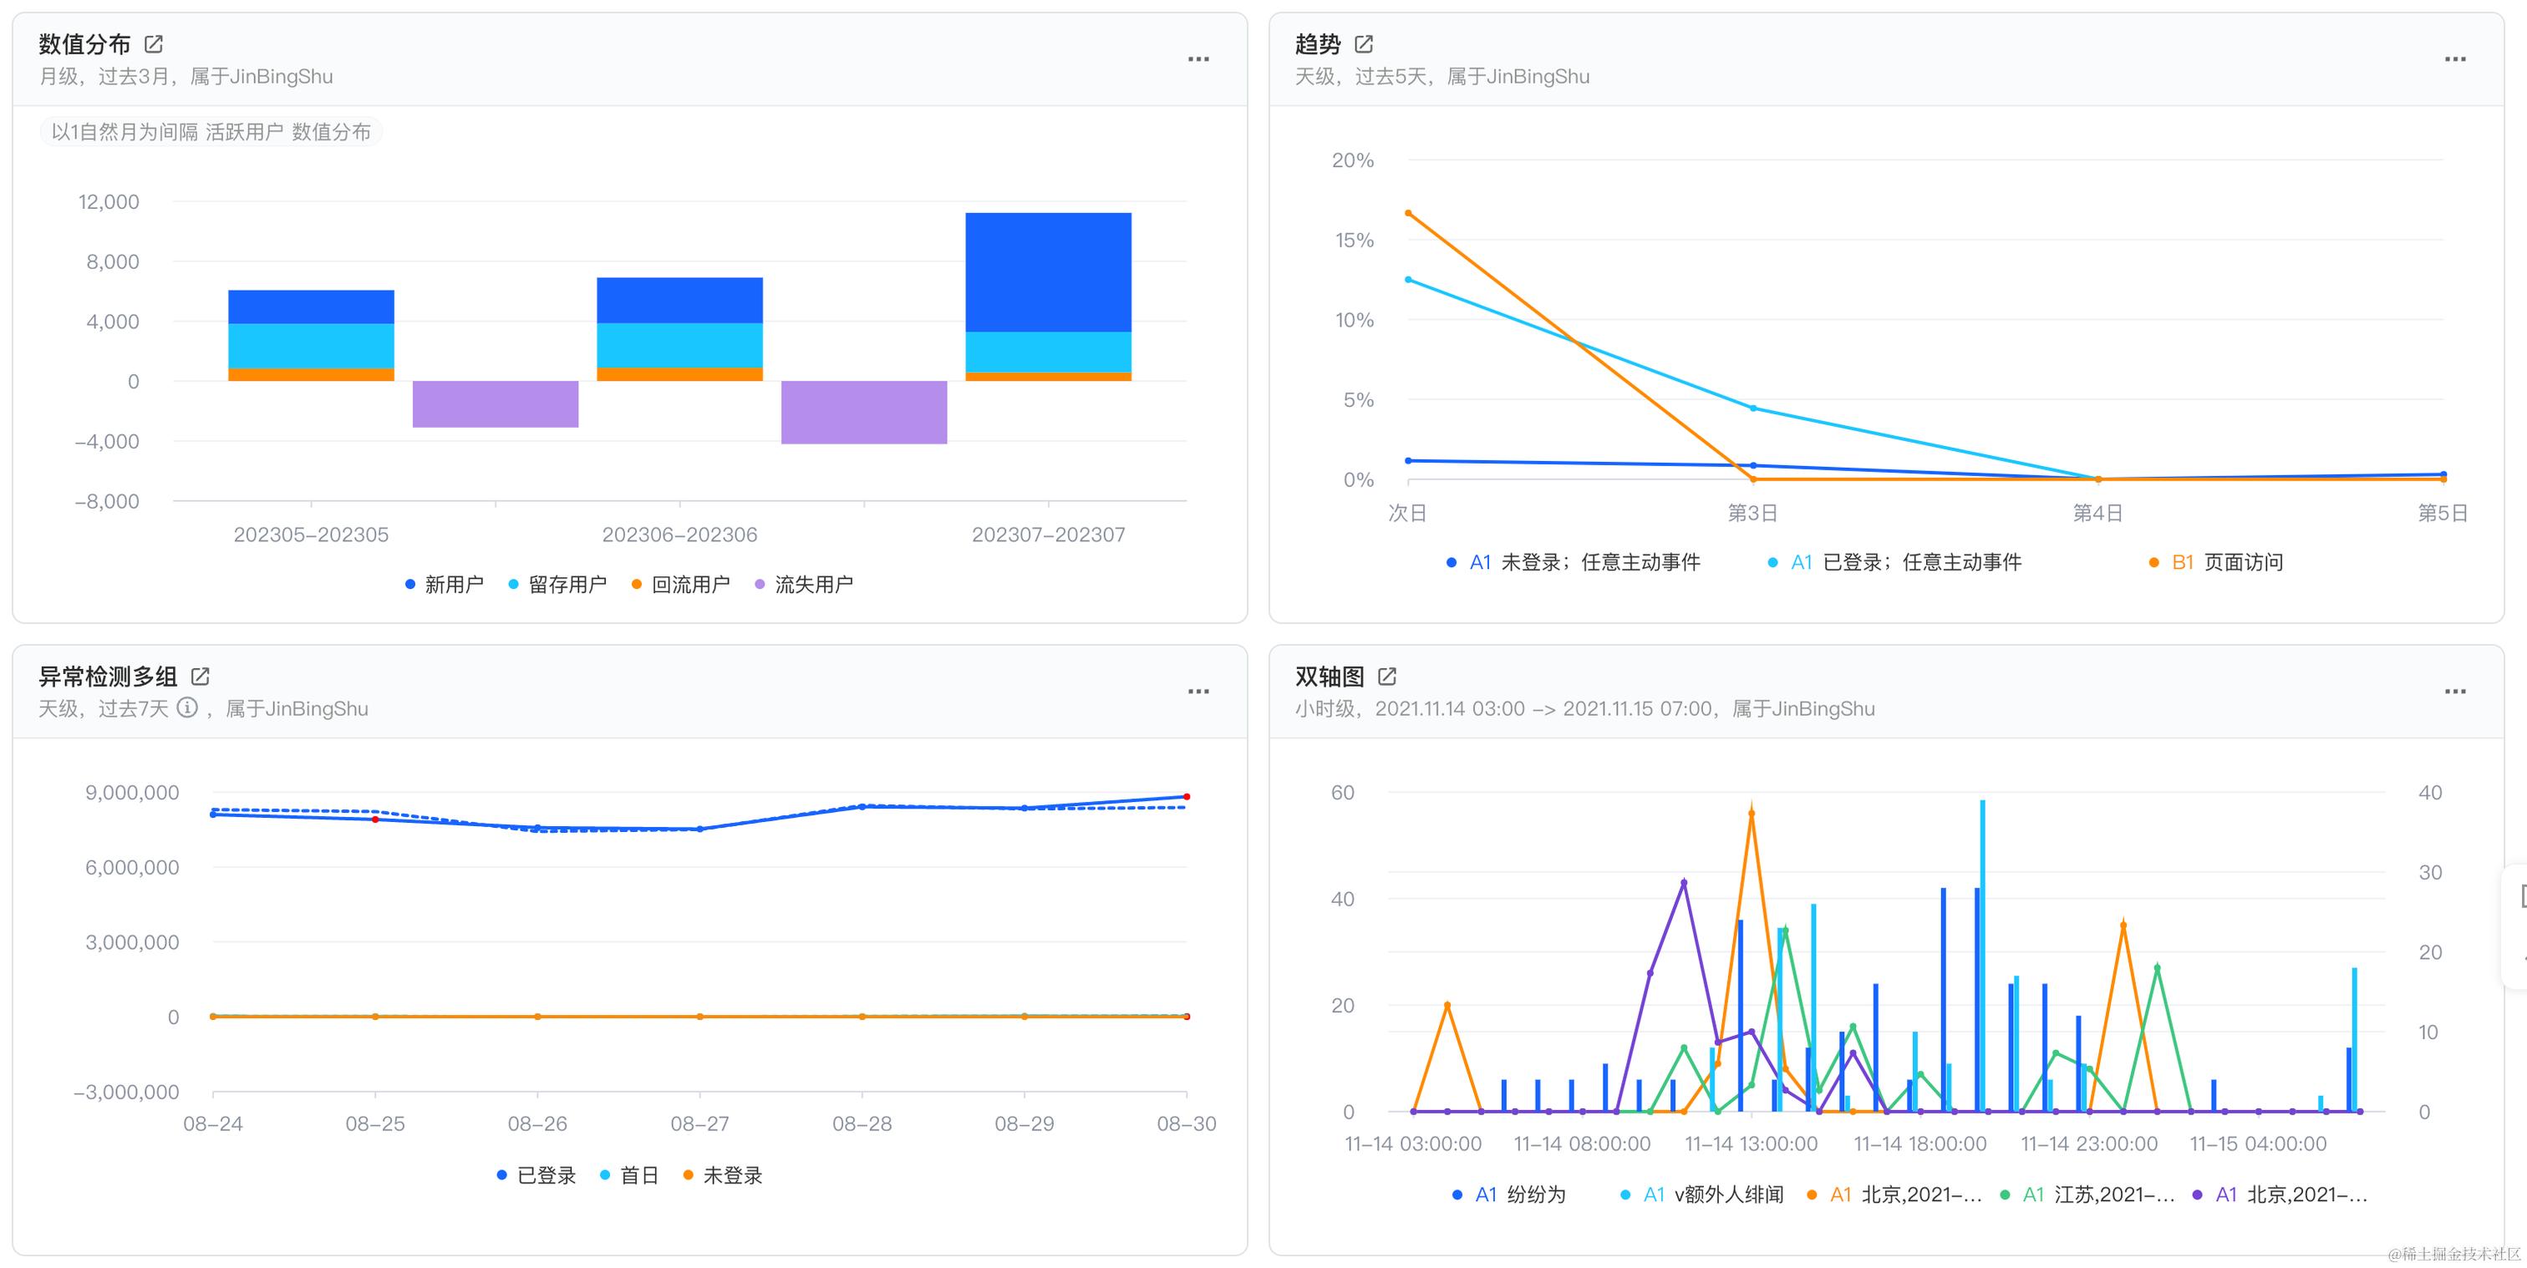Toggle 留存用户 legend item
2527x1268 pixels.
(x=557, y=585)
